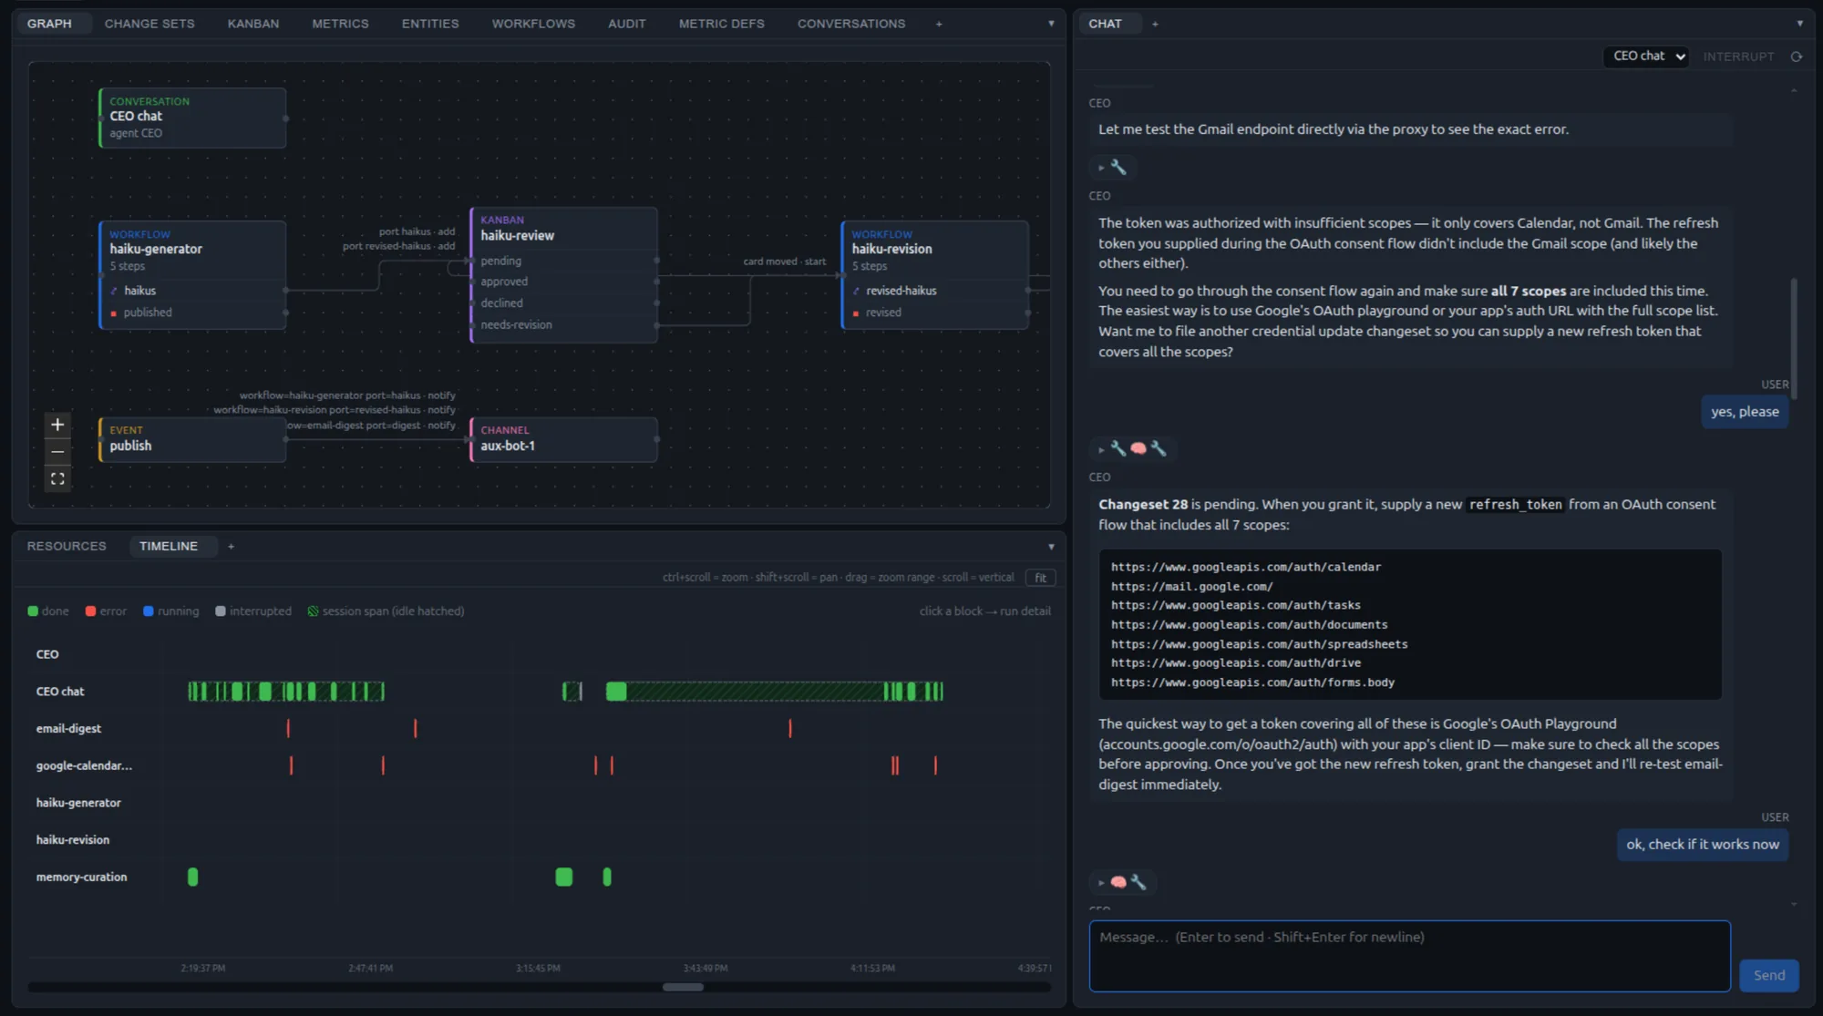Open the CONVERSATIONS tab
1823x1016 pixels.
tap(851, 24)
